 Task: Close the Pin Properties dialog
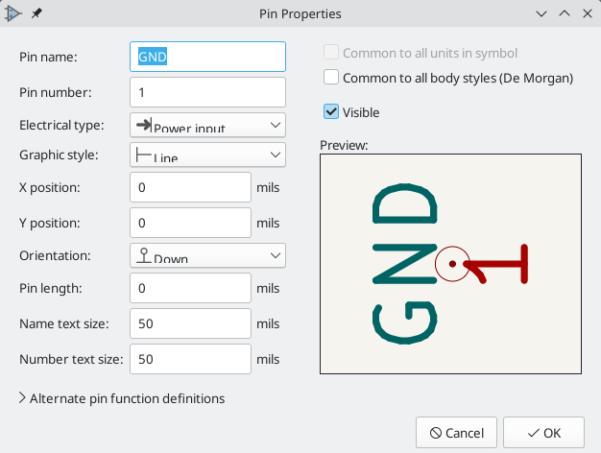(x=588, y=13)
